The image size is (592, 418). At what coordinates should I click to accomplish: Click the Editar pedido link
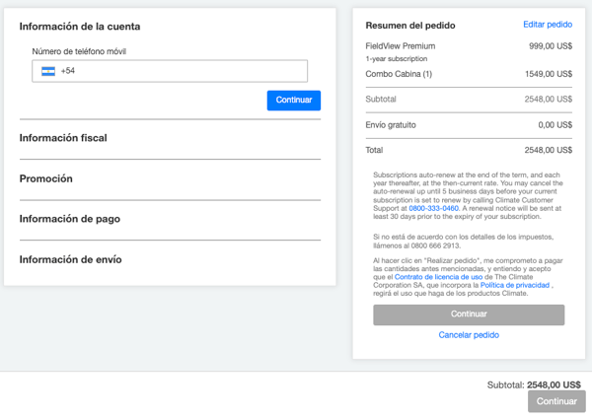pos(548,25)
